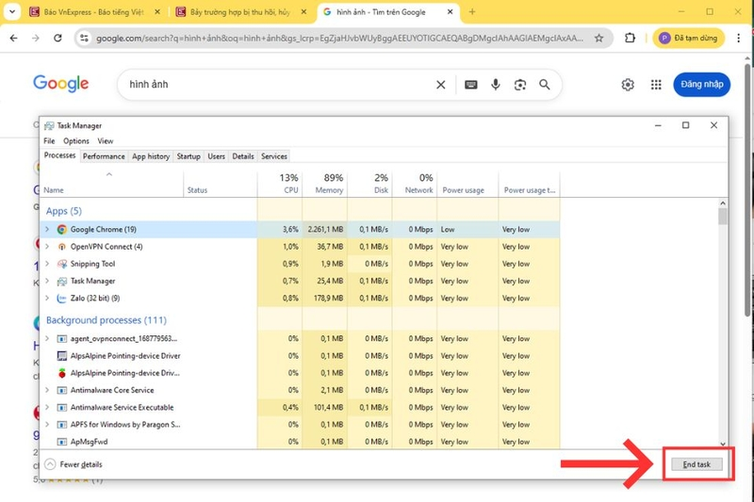Image resolution: width=754 pixels, height=502 pixels.
Task: Switch to the Services tab
Action: (x=274, y=156)
